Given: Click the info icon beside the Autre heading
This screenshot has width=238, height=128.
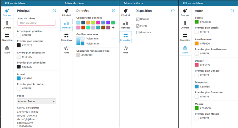Looking at the screenshot, I should point(232,11).
